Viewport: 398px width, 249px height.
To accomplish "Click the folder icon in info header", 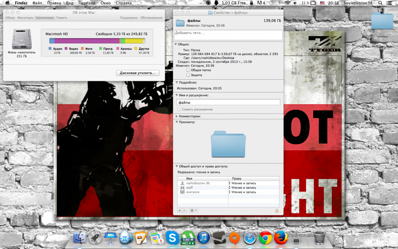I will [x=180, y=23].
